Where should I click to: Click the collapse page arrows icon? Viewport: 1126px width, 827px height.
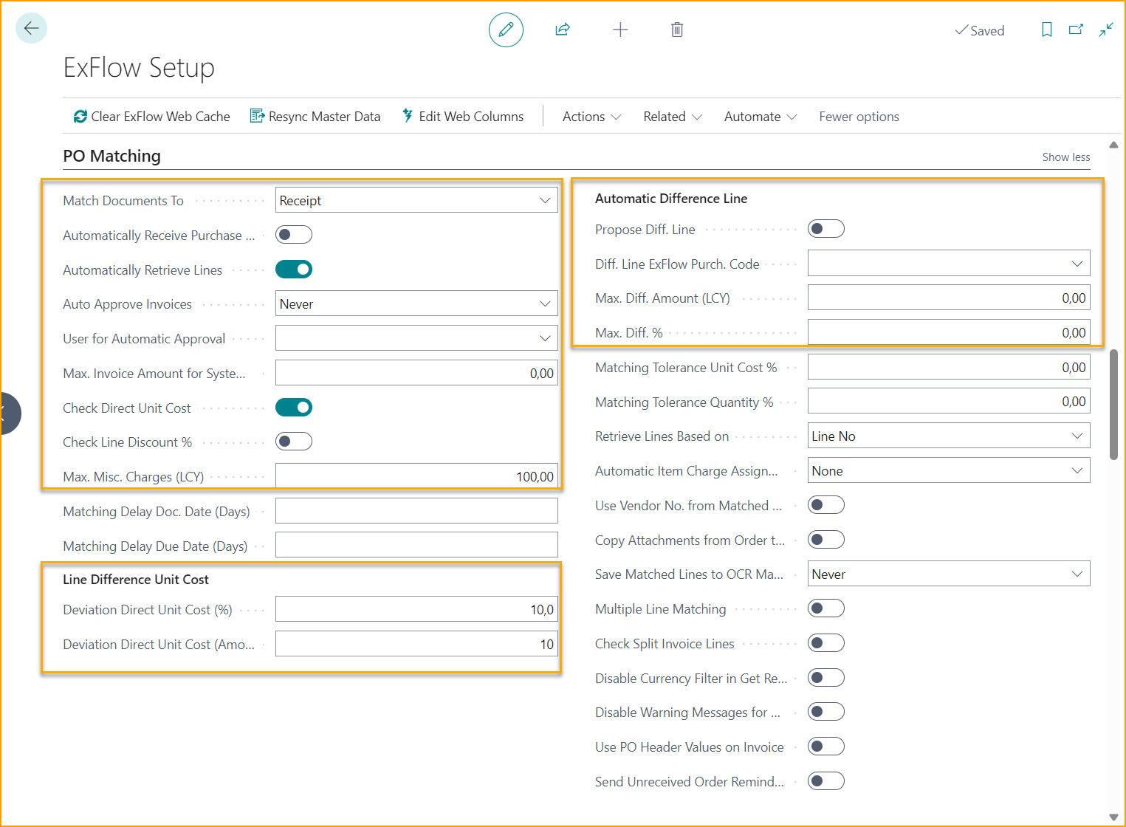click(x=1105, y=30)
